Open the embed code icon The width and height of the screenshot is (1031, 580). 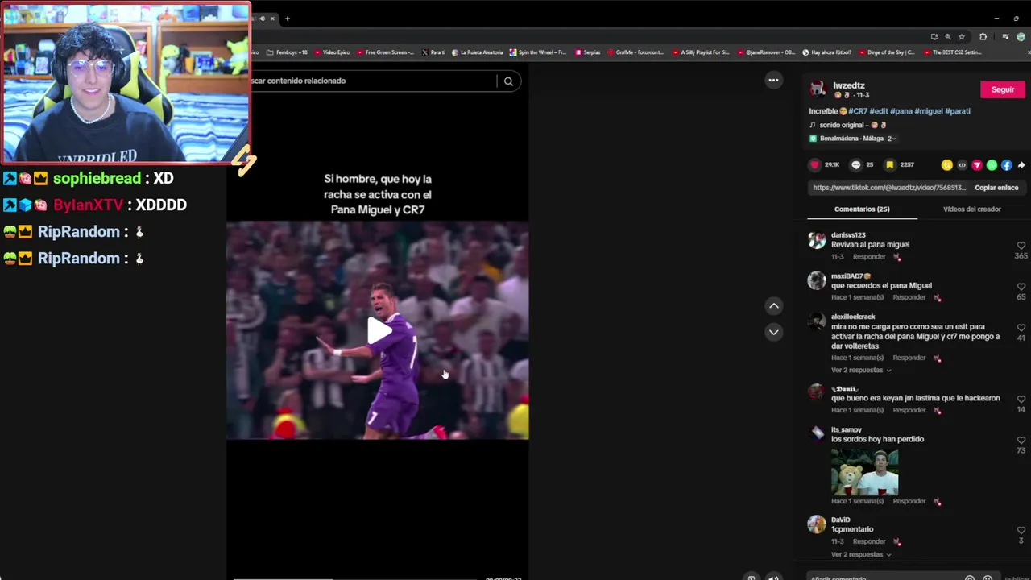coord(962,165)
